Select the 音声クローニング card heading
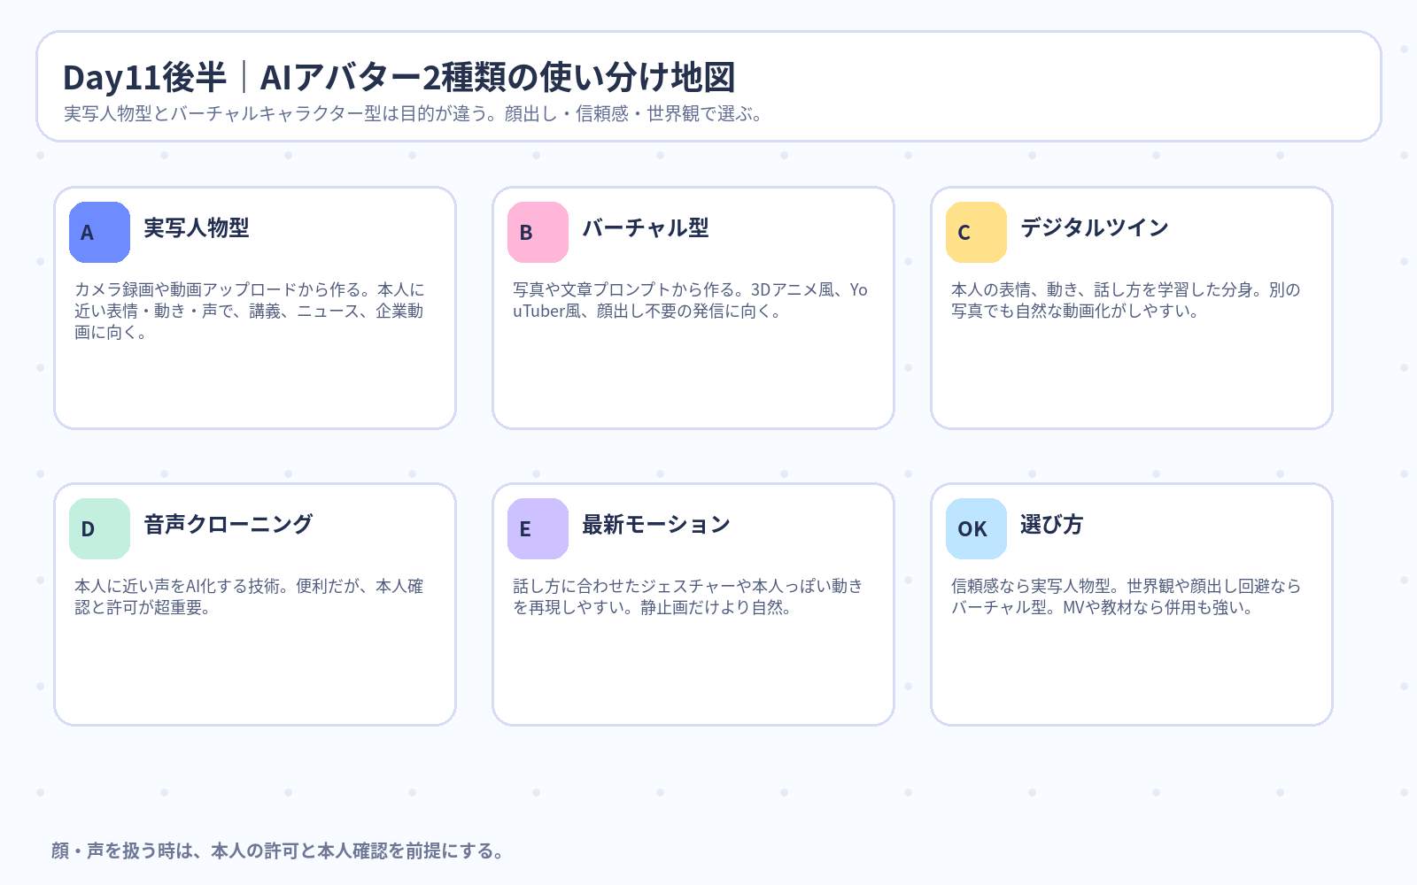This screenshot has width=1417, height=885. [x=228, y=525]
